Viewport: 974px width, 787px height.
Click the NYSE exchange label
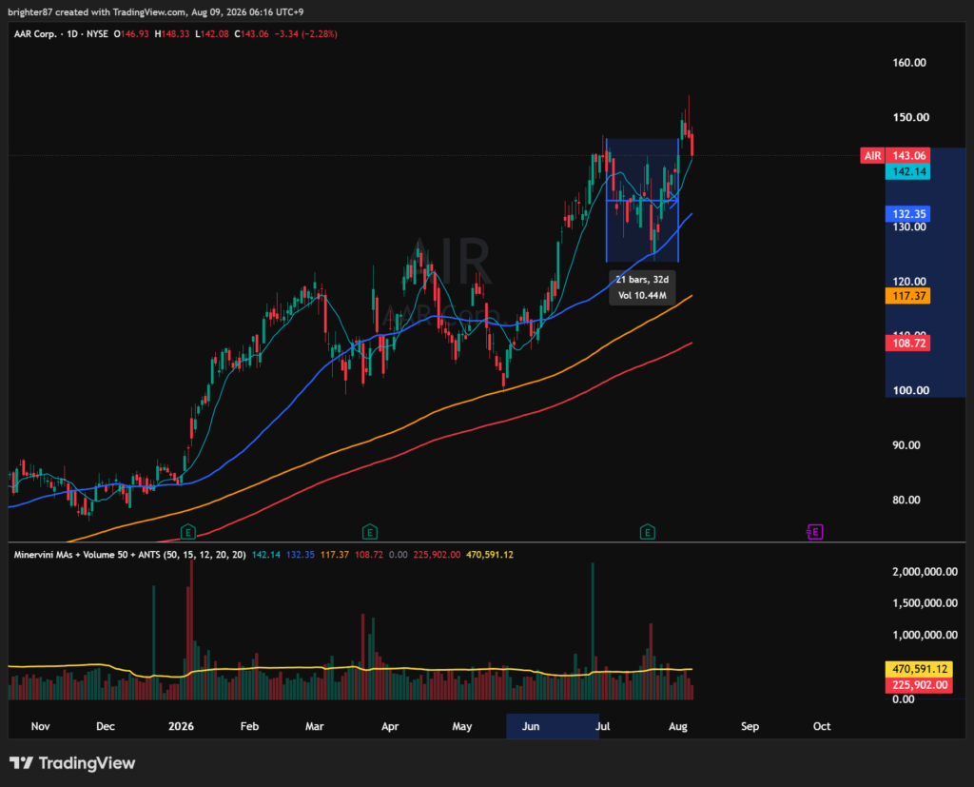click(97, 34)
